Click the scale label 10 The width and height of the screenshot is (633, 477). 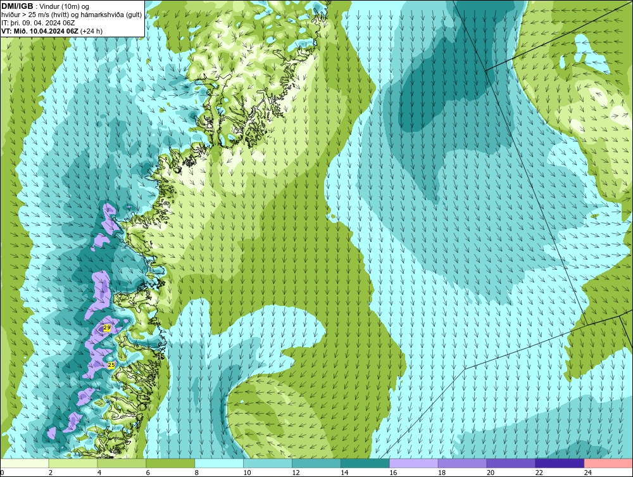pyautogui.click(x=247, y=473)
